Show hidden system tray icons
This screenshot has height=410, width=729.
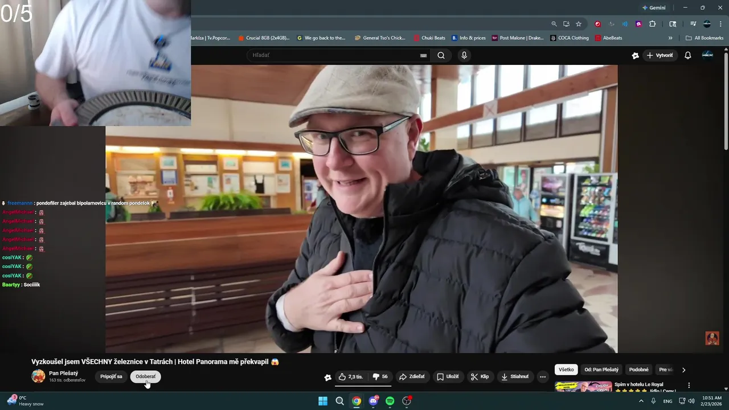tap(641, 401)
